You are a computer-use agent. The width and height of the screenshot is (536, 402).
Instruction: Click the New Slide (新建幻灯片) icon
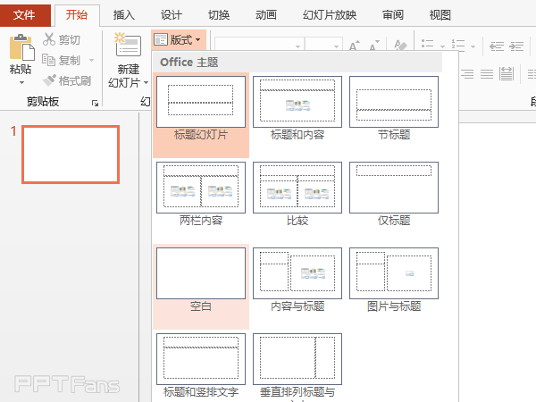coord(128,47)
